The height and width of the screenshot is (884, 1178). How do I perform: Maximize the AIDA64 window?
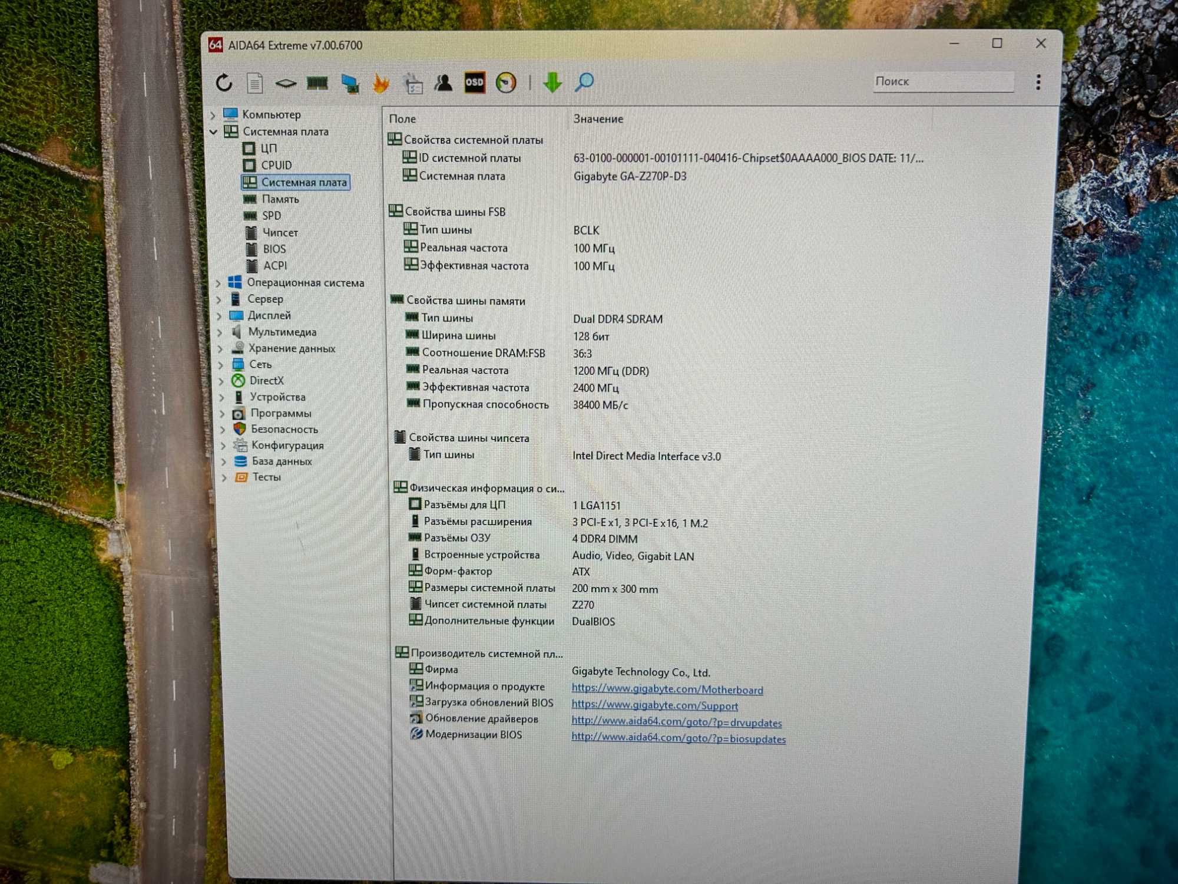tap(997, 44)
